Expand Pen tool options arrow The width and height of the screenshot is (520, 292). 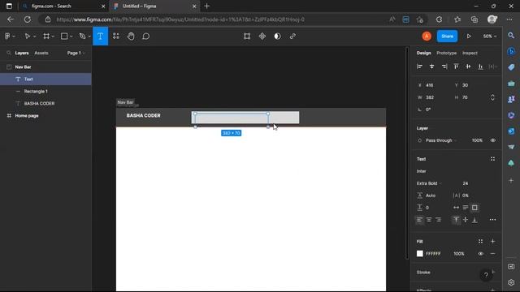coord(89,36)
